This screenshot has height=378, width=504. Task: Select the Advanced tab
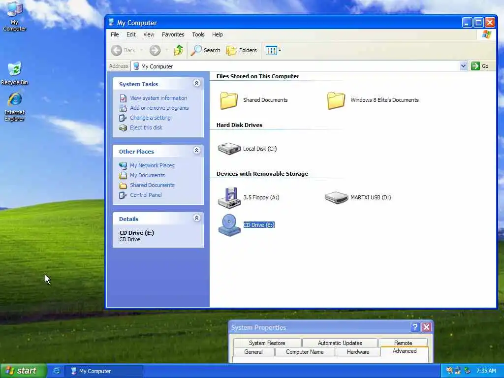[405, 351]
